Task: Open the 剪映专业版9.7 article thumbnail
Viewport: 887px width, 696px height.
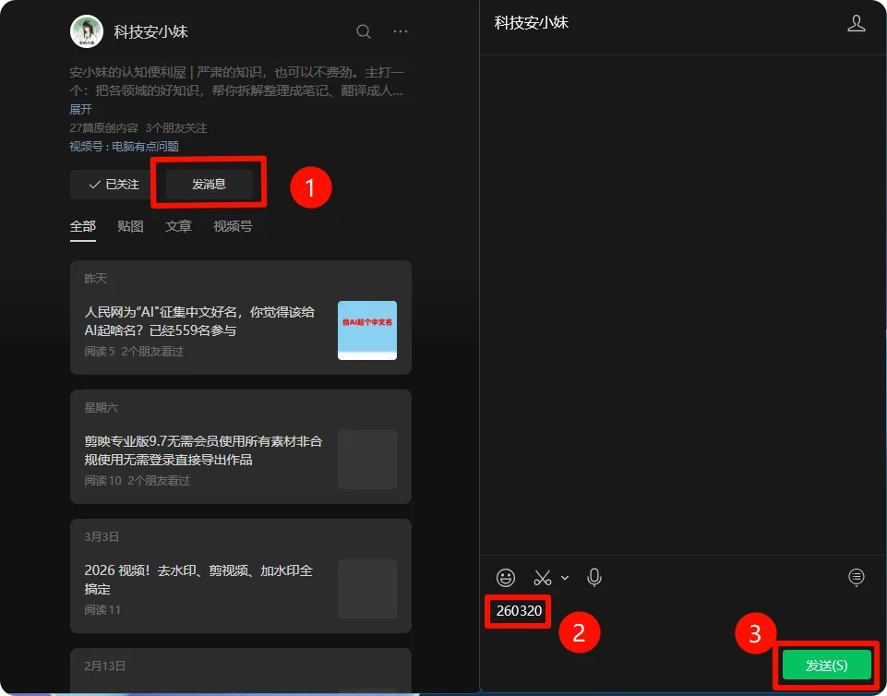Action: coord(367,460)
